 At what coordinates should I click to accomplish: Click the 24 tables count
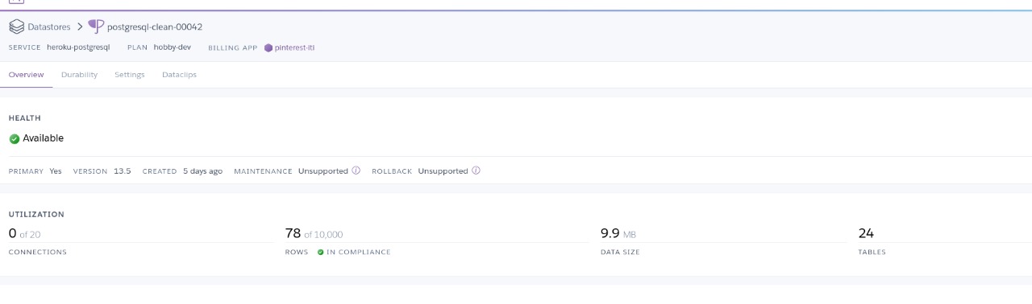point(866,233)
